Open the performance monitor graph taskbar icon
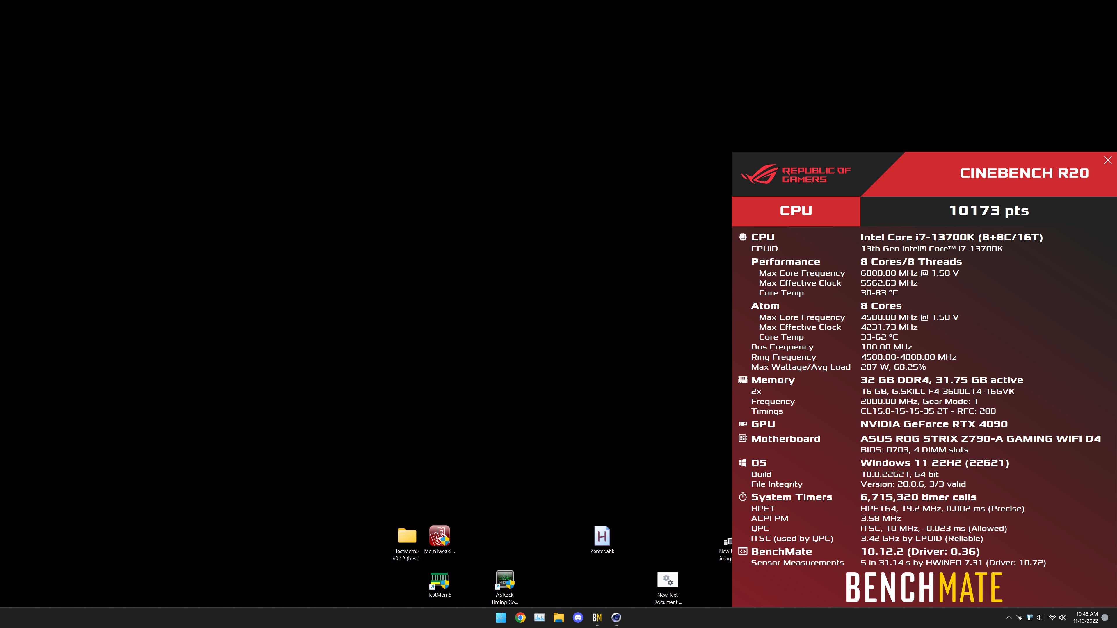This screenshot has width=1117, height=628. click(x=539, y=618)
